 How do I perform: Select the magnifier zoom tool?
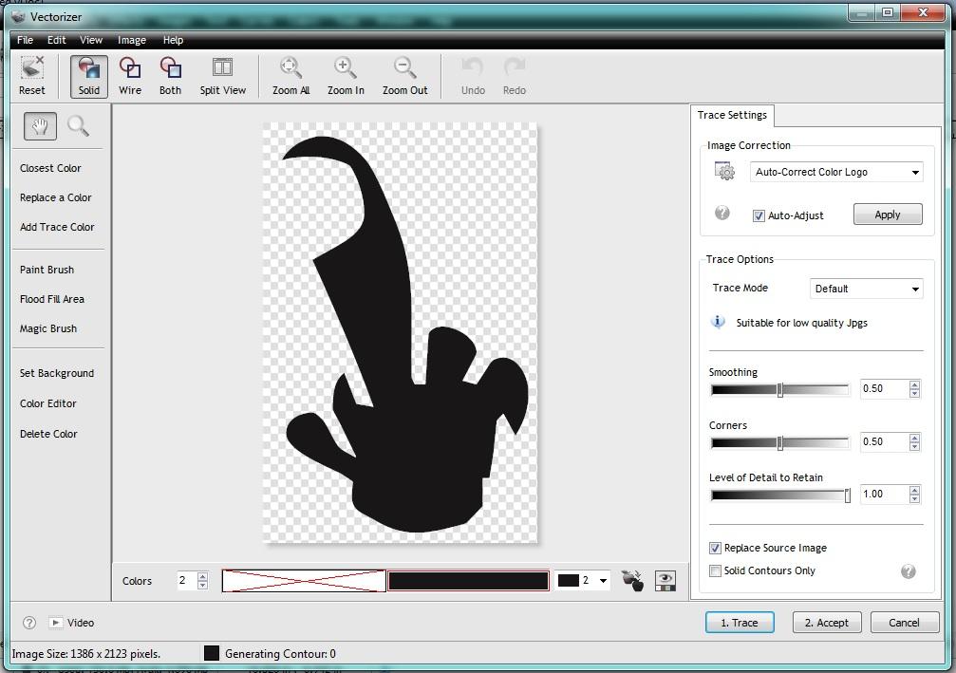coord(78,126)
